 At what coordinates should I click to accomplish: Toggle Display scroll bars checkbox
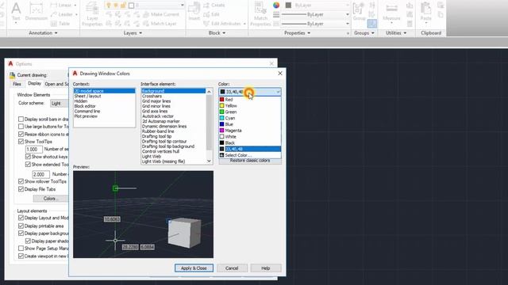(x=21, y=120)
